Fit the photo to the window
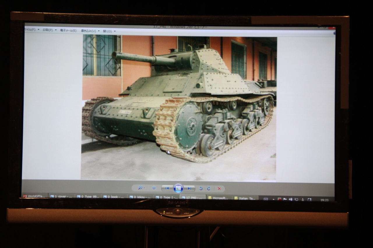373x248 pixels. tap(154, 188)
